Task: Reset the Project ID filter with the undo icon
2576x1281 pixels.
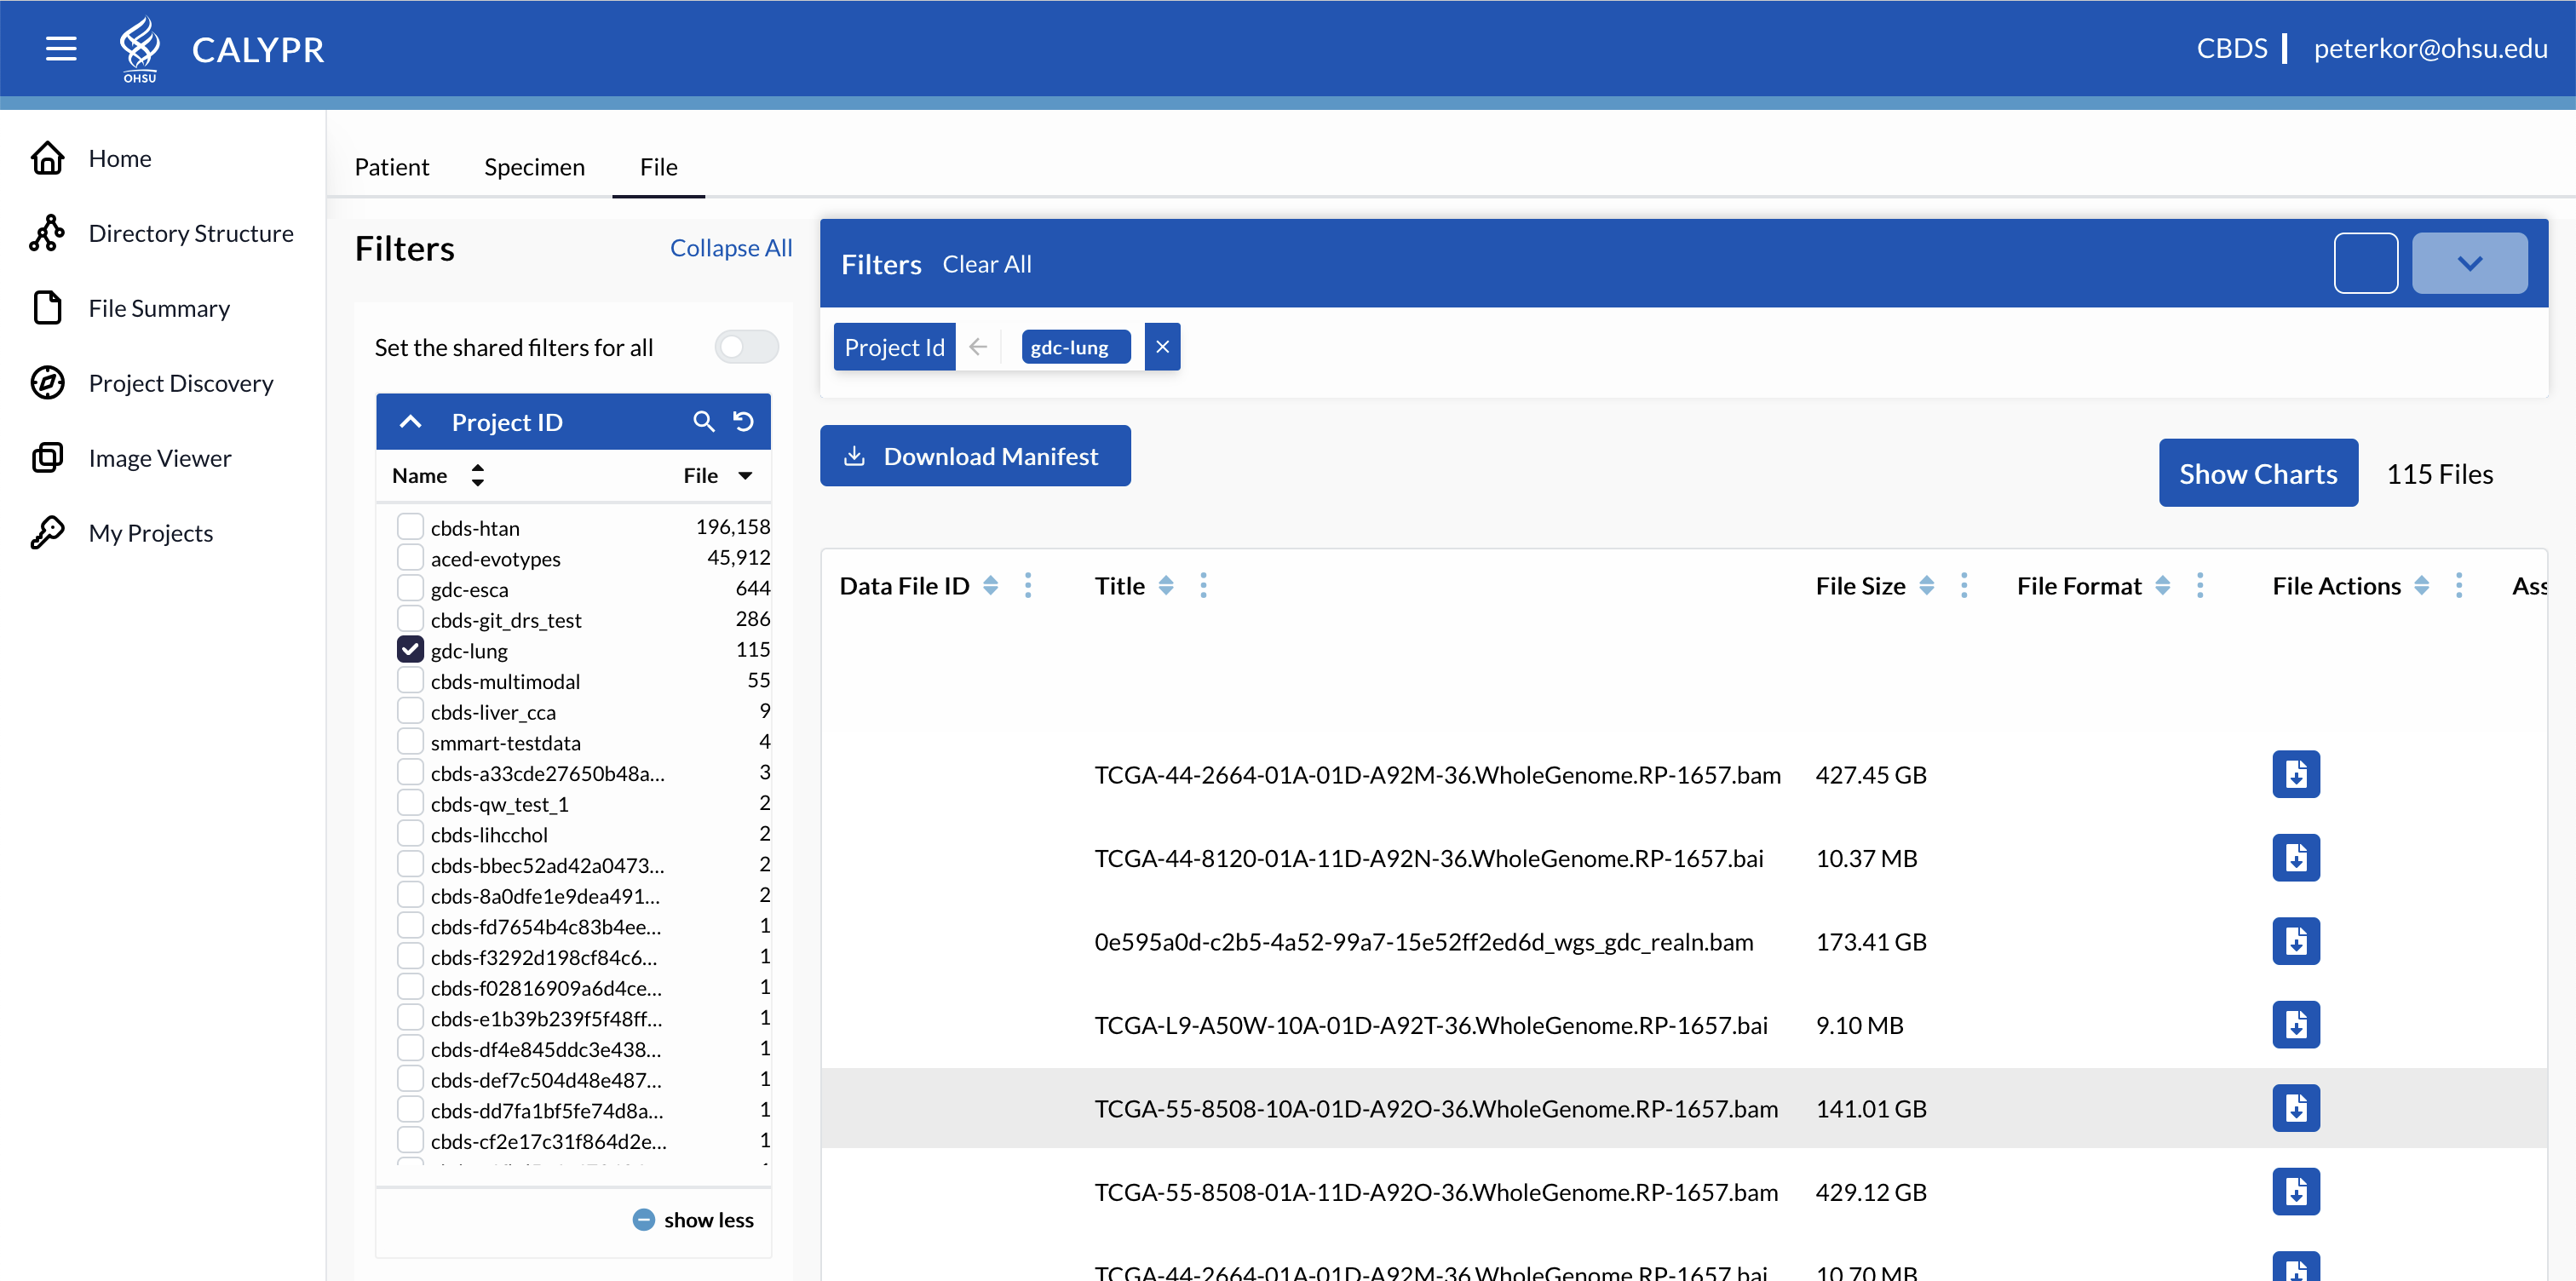Action: 742,421
